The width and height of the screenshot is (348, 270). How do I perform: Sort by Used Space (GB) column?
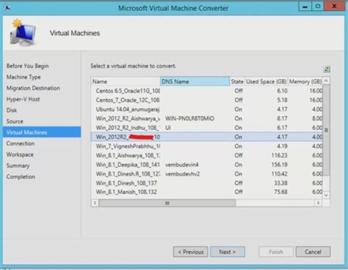click(266, 82)
